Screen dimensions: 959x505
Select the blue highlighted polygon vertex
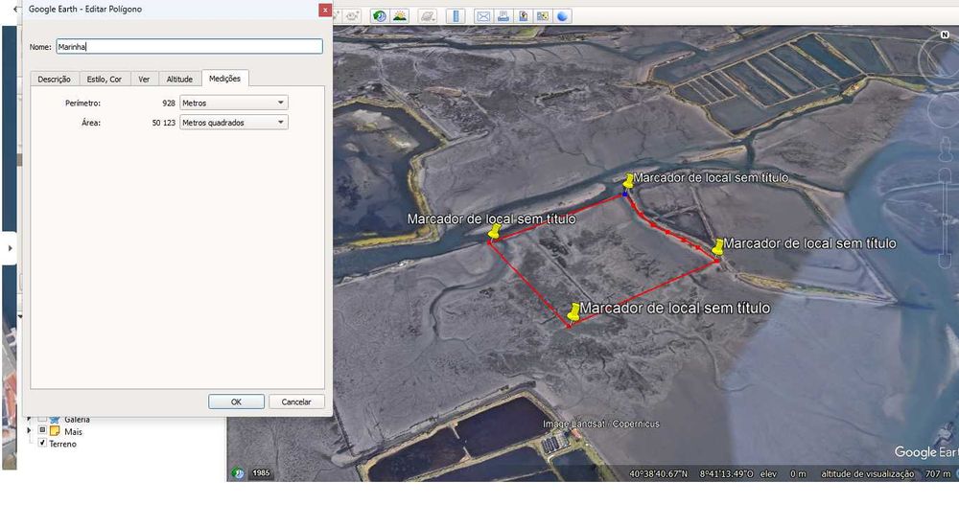tap(624, 195)
